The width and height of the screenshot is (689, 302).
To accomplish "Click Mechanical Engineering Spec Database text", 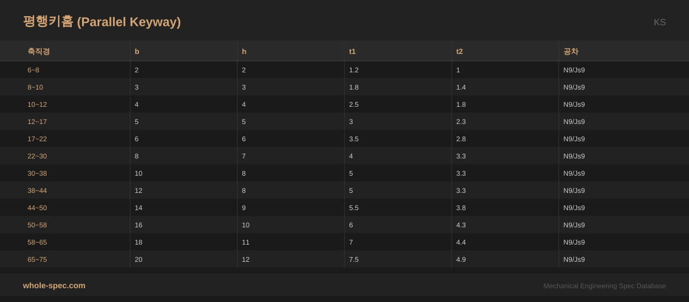I will [x=605, y=286].
